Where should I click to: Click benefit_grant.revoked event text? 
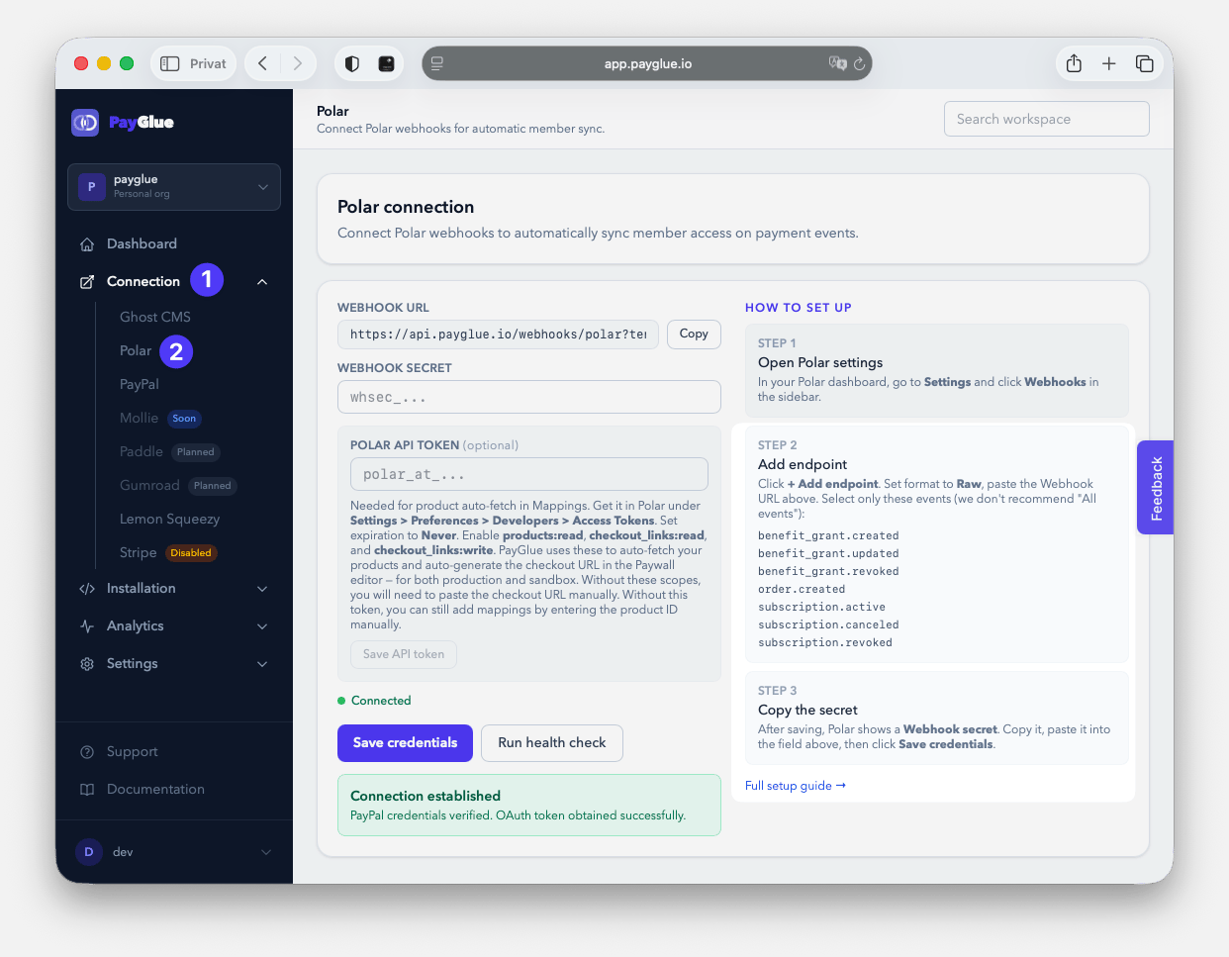pyautogui.click(x=828, y=572)
